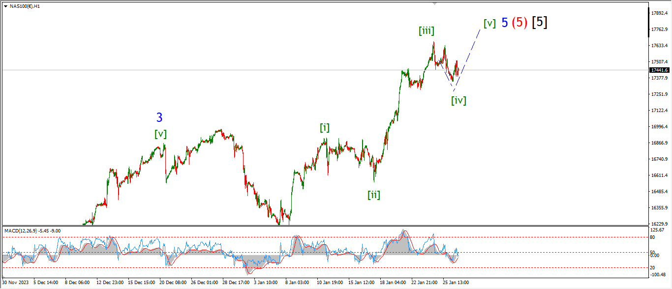Click the current price tag 17441.6
The height and width of the screenshot is (289, 672).
click(659, 70)
